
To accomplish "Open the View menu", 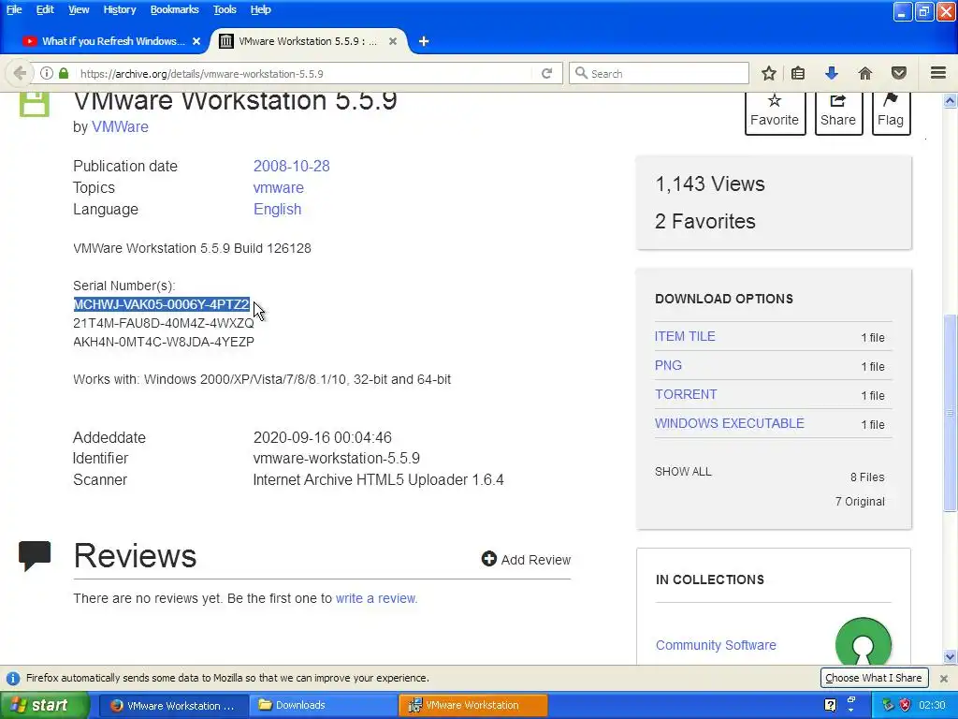I will tap(79, 9).
